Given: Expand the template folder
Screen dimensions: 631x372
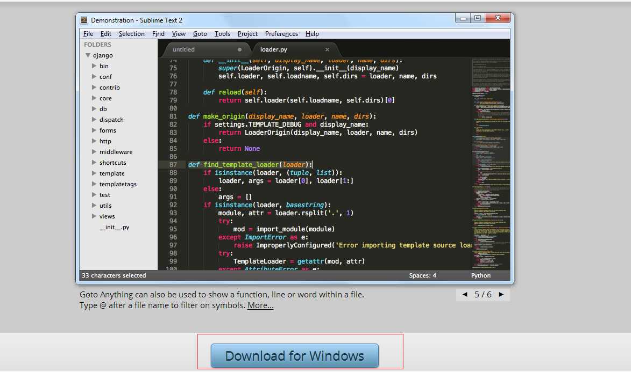Looking at the screenshot, I should [94, 173].
